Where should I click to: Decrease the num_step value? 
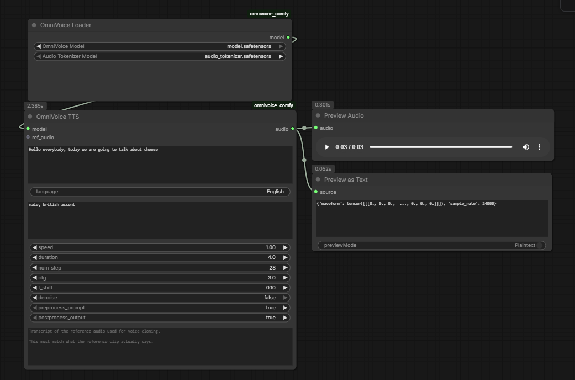pos(34,268)
